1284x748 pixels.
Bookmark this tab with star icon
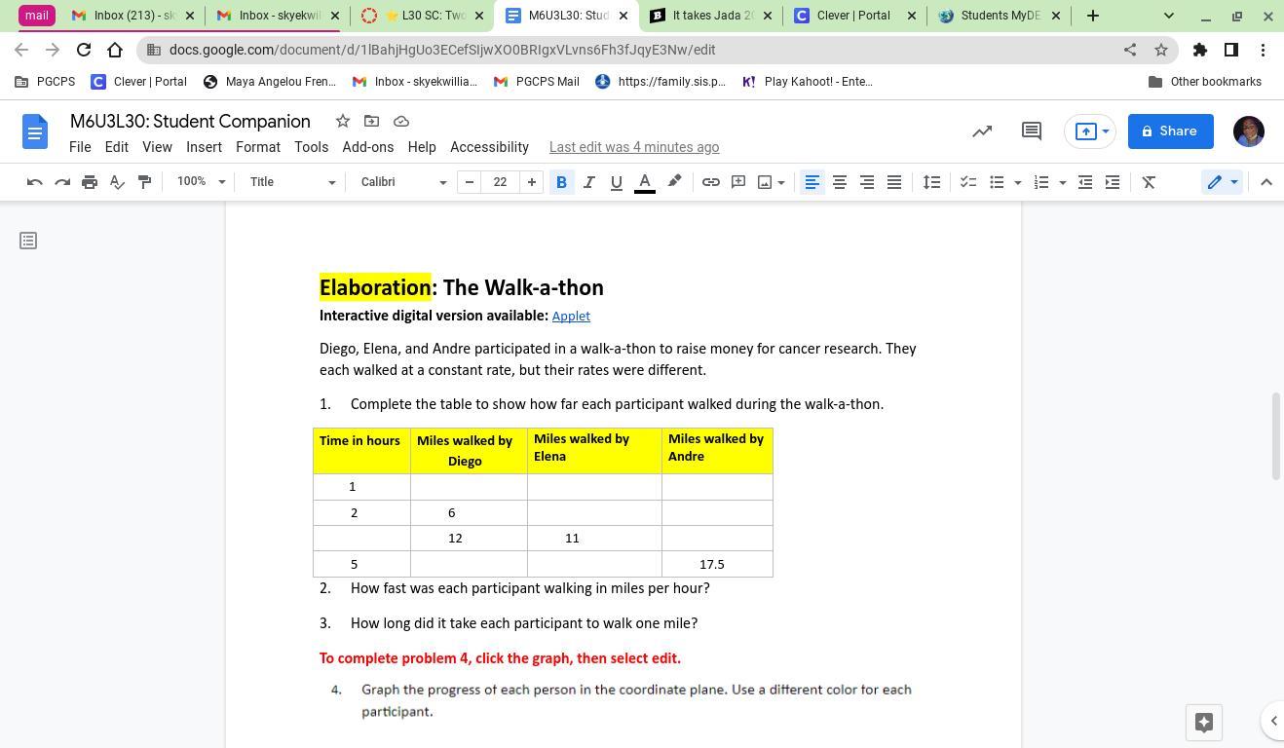[x=1161, y=50]
